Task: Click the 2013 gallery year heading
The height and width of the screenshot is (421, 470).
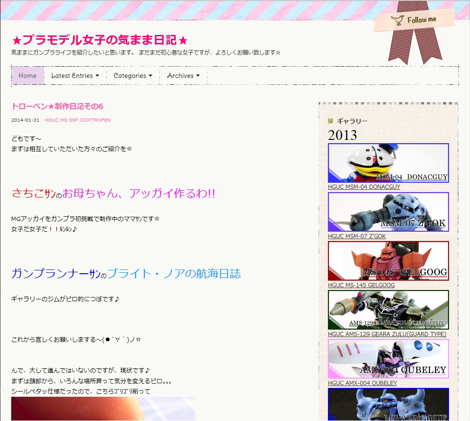Action: (342, 135)
